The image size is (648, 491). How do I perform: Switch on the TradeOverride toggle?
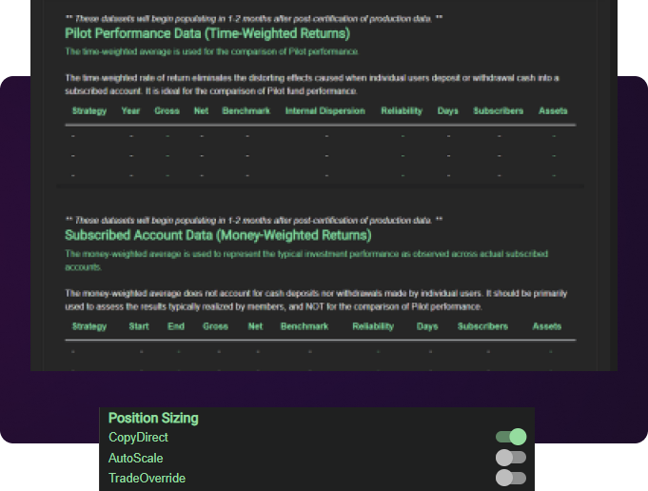tap(511, 478)
